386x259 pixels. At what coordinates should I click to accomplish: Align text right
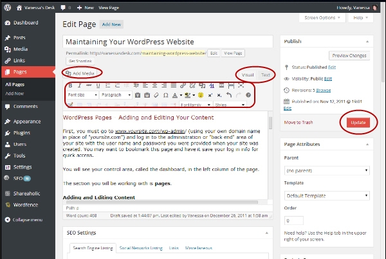[164, 85]
